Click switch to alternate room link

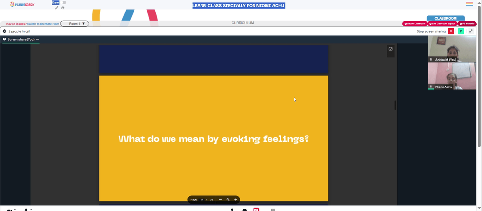[x=43, y=24]
